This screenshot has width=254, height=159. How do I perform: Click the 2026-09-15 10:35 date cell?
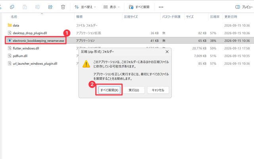pyautogui.click(x=237, y=56)
